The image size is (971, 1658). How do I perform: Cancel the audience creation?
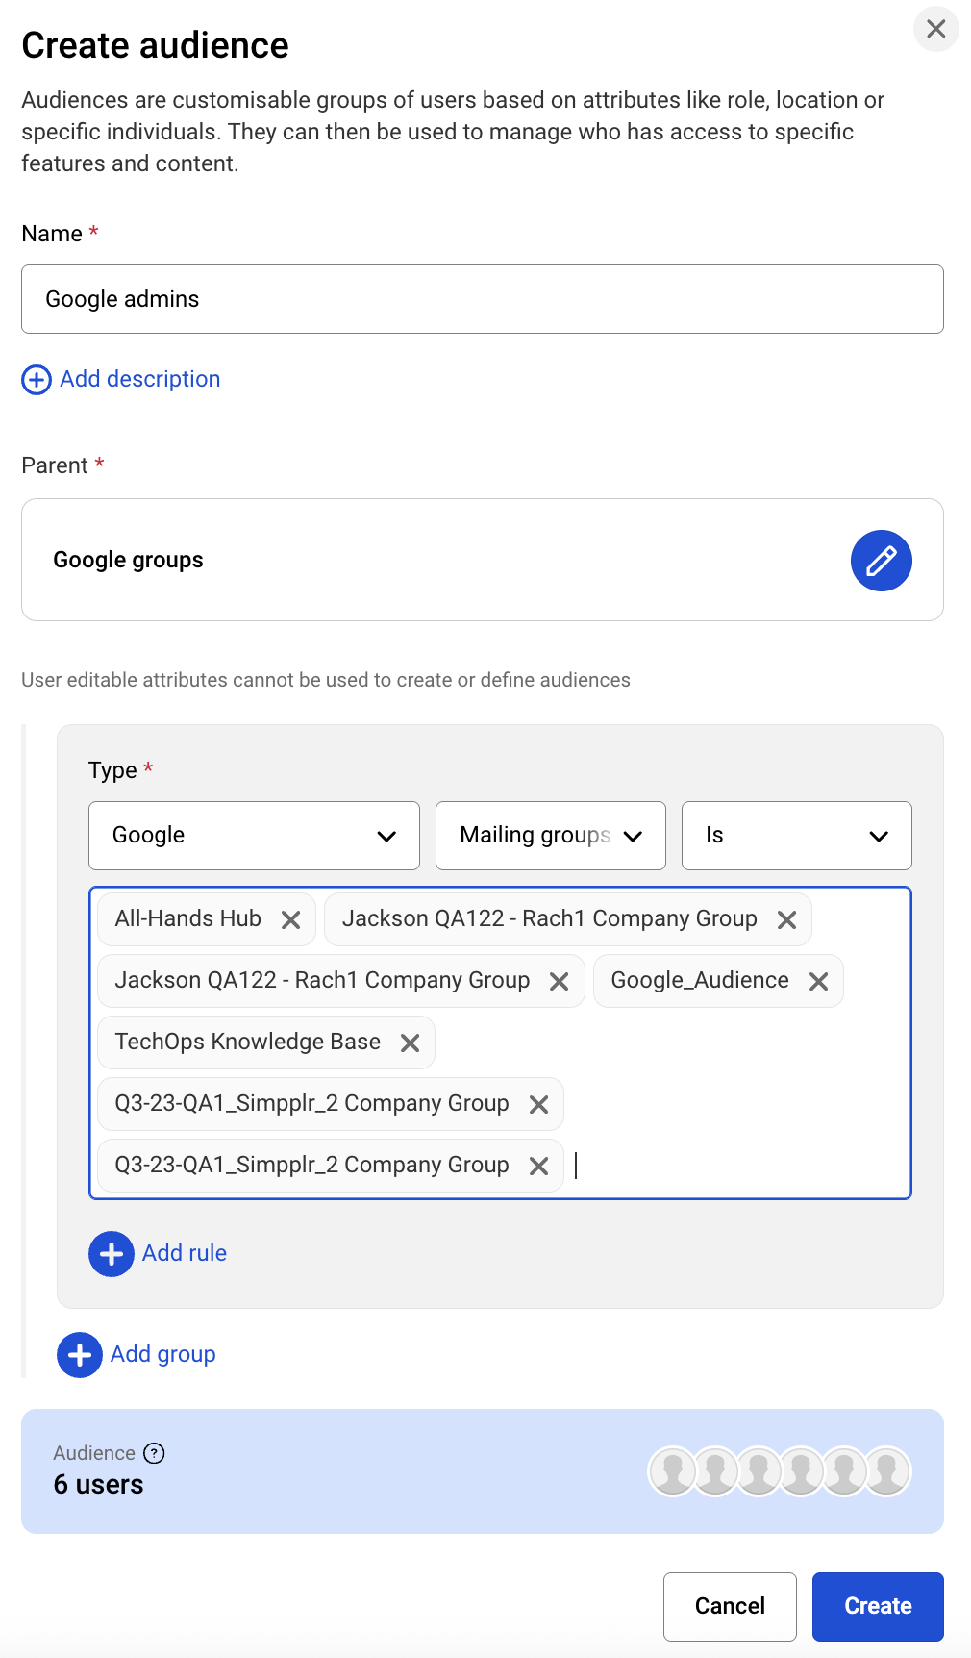click(x=730, y=1606)
